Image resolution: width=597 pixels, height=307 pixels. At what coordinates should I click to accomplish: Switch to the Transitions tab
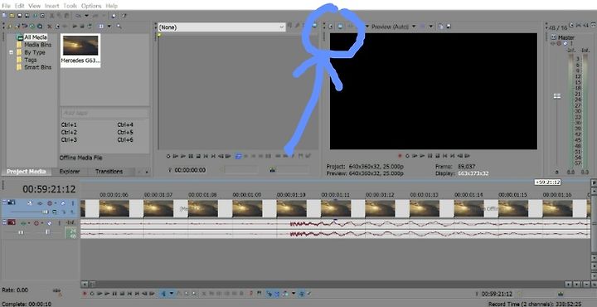pyautogui.click(x=109, y=172)
